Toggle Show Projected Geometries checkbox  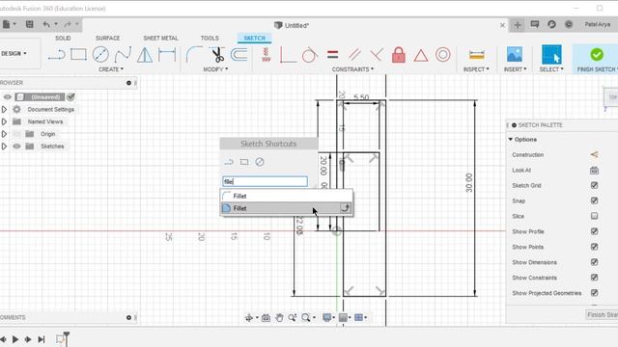point(595,293)
